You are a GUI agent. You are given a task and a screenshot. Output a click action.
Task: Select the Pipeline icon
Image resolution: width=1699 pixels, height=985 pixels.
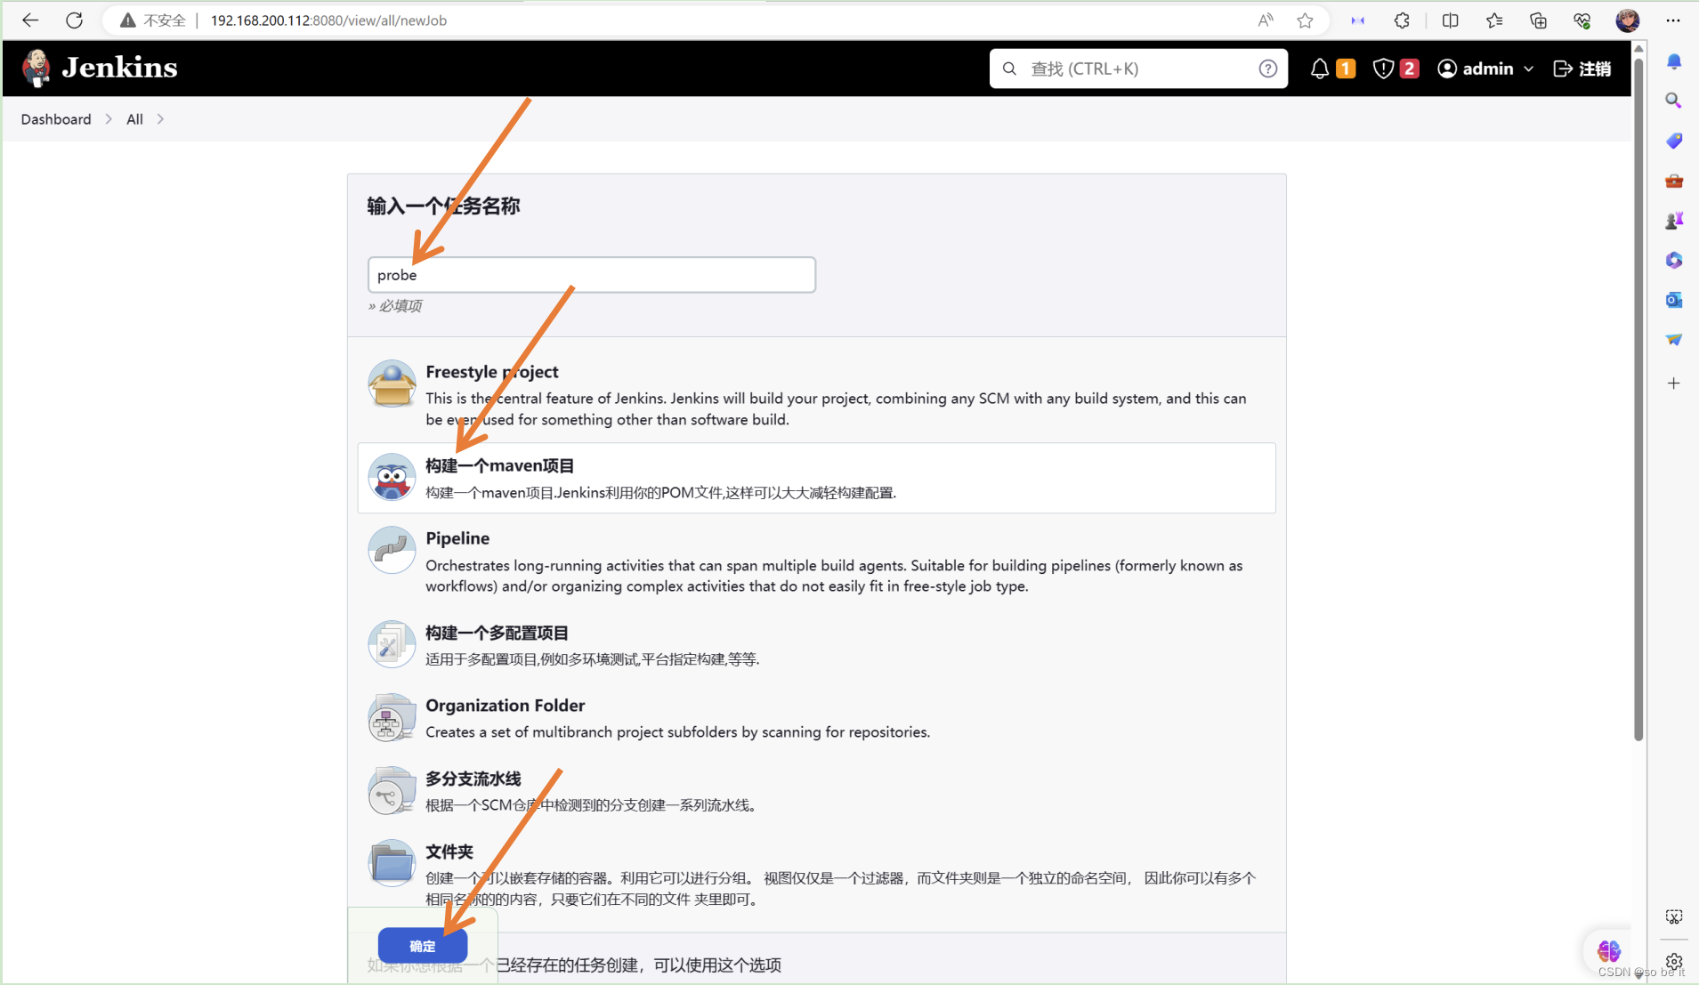coord(392,550)
